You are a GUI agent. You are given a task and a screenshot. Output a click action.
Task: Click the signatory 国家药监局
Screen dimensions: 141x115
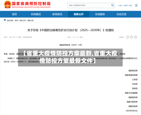coord(133,106)
